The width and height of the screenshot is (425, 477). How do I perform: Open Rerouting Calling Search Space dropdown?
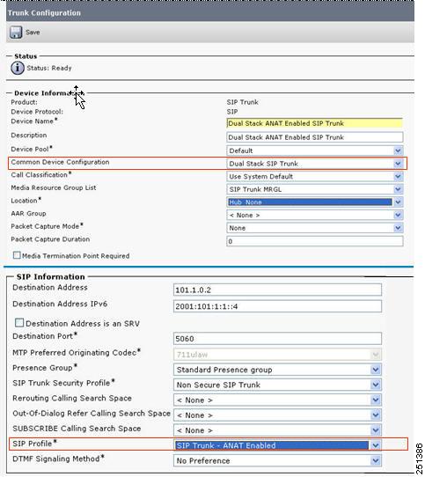tap(277, 400)
